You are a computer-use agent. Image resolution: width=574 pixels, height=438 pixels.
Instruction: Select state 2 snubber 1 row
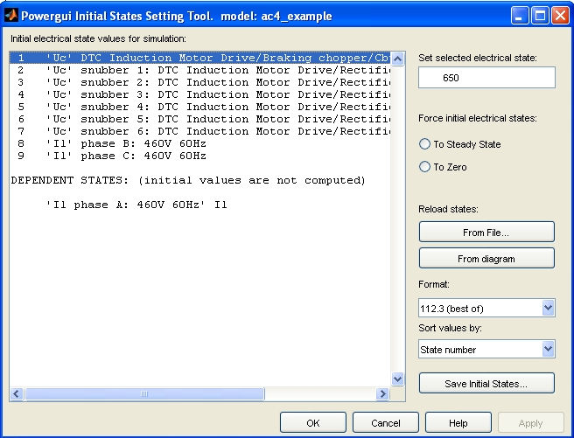pos(199,70)
